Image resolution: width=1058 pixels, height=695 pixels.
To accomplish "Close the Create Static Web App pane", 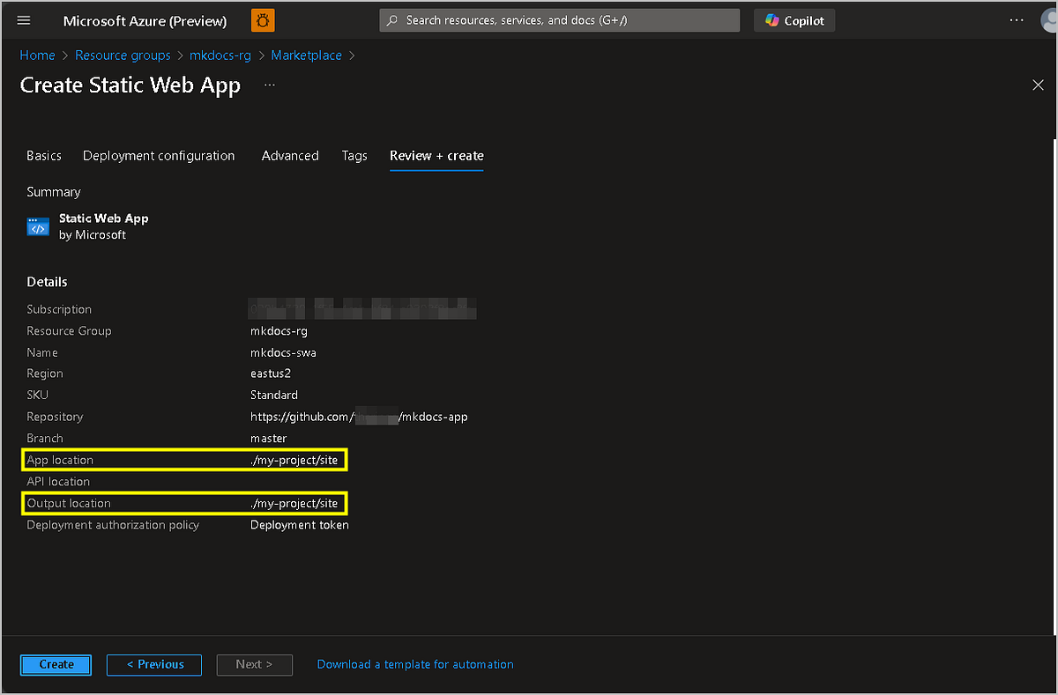I will (1038, 85).
